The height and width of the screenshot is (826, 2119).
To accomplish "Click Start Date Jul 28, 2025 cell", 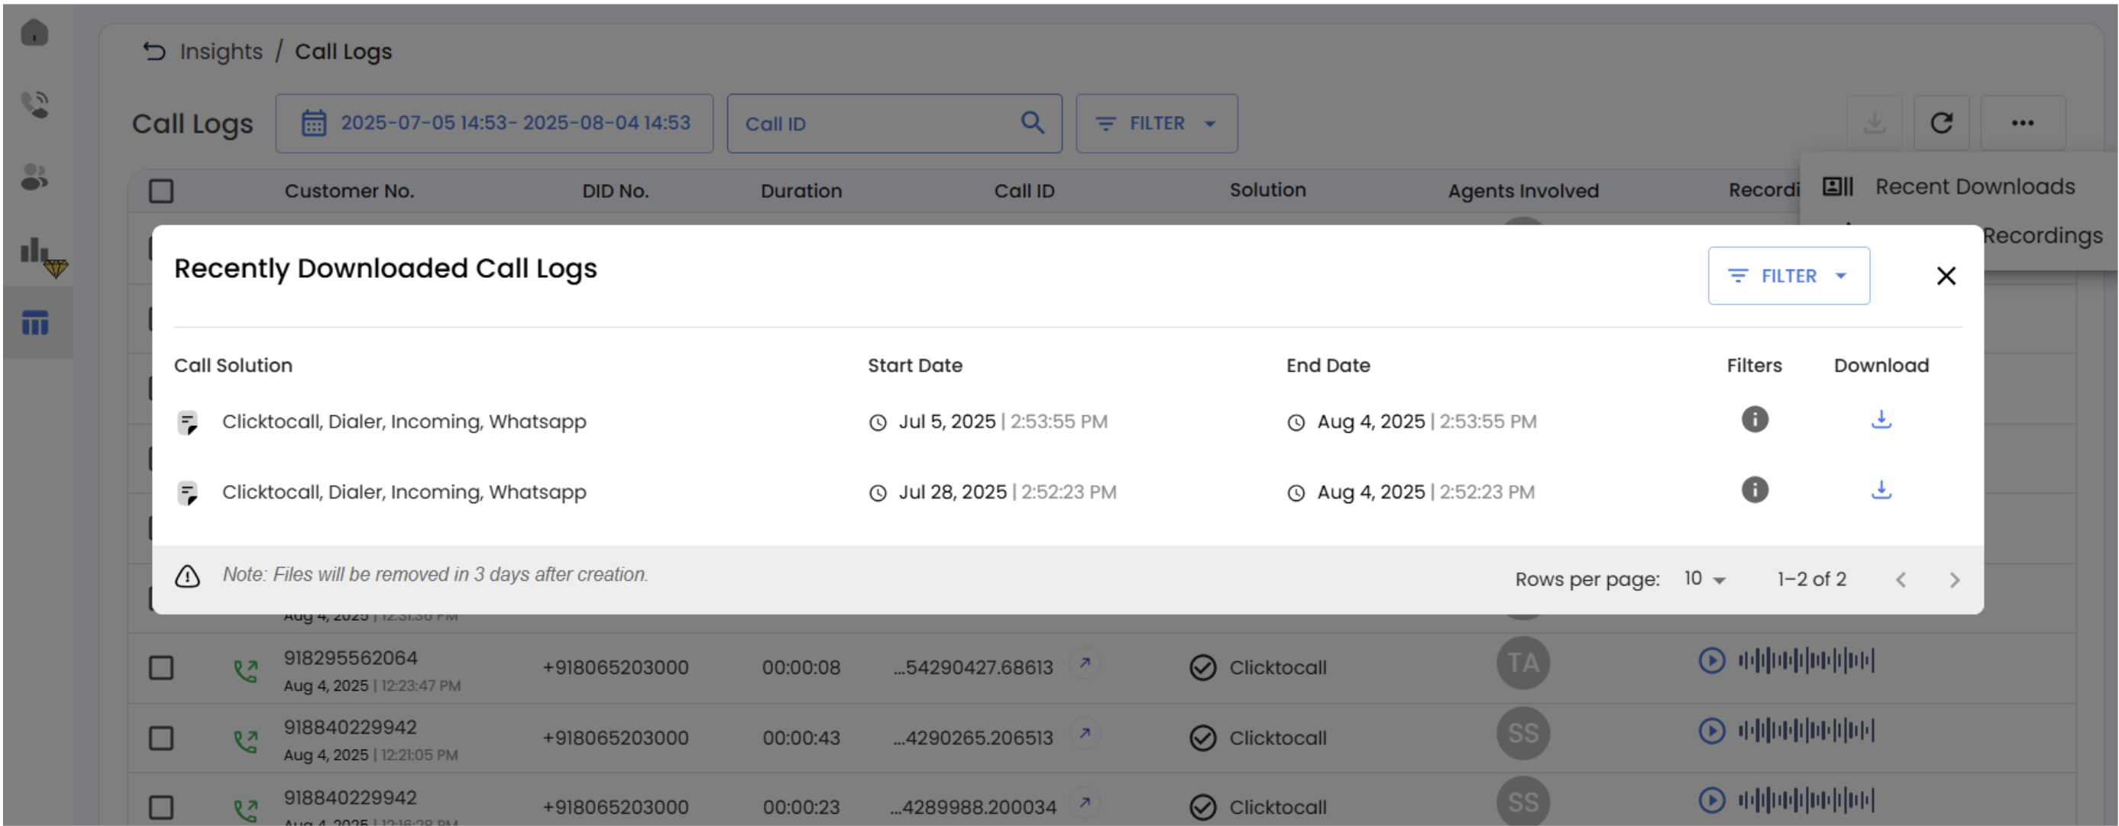I will click(x=992, y=492).
